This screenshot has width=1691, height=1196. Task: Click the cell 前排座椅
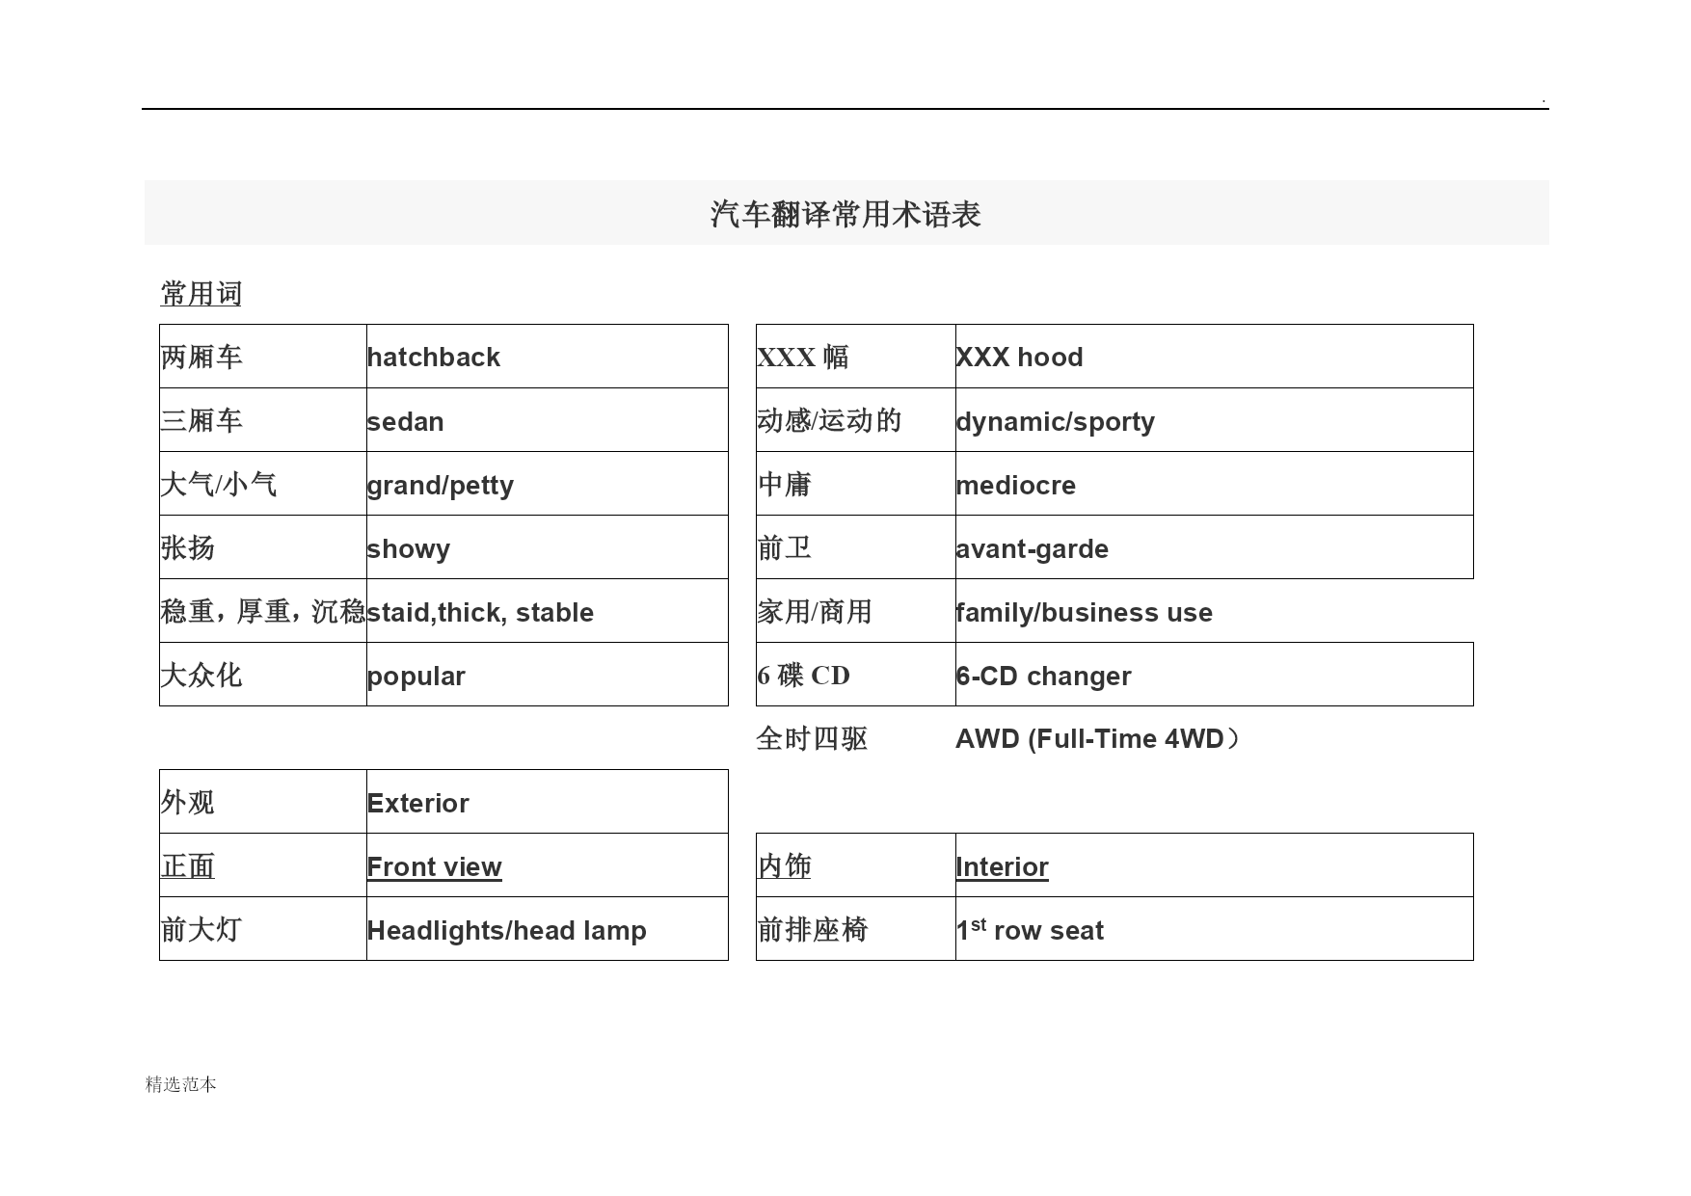tap(856, 929)
